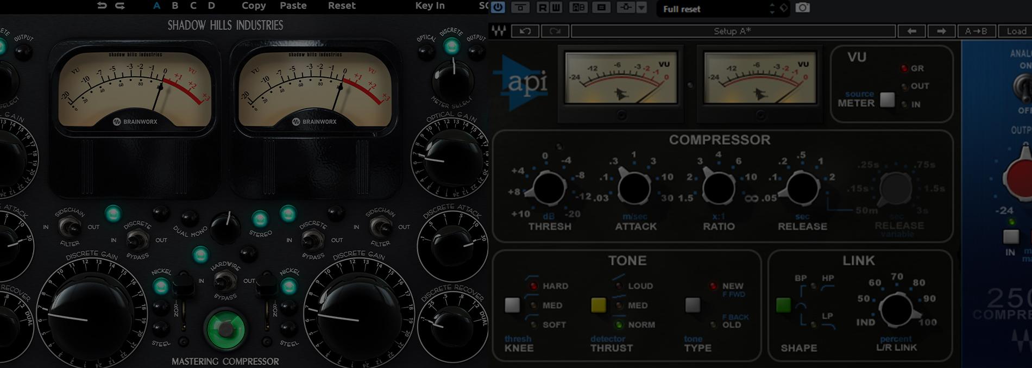Toggle the Hardwire Bypass switch
This screenshot has width=1032, height=368.
coord(225,281)
